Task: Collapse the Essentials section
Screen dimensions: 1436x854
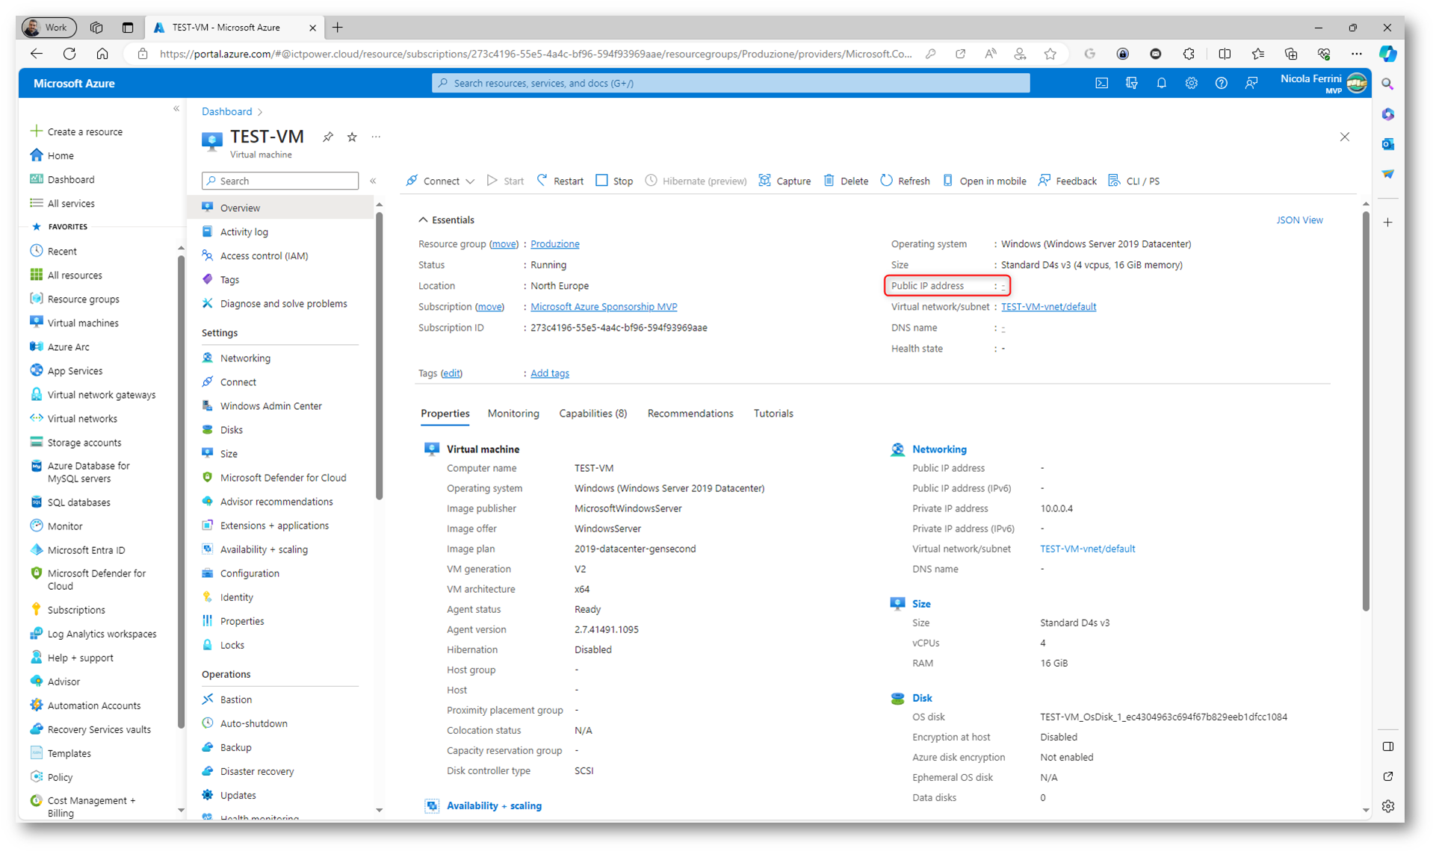Action: coord(423,220)
